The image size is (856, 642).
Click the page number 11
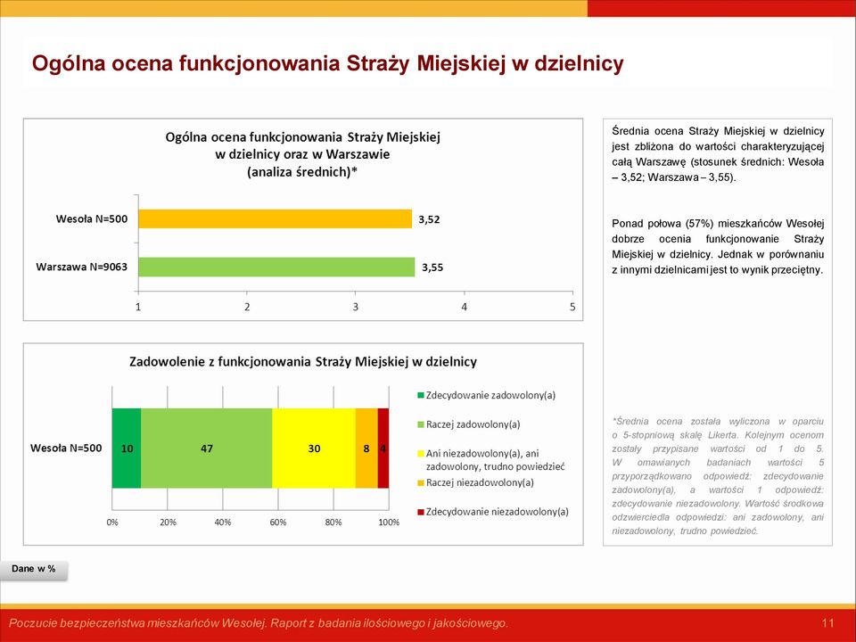pos(827,623)
